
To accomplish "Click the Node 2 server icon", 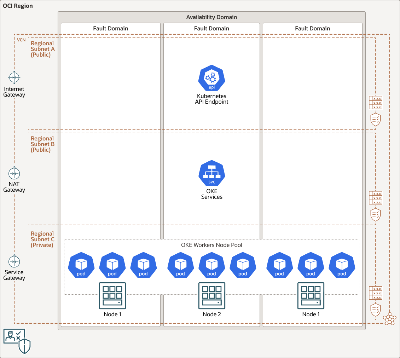I will [x=211, y=295].
